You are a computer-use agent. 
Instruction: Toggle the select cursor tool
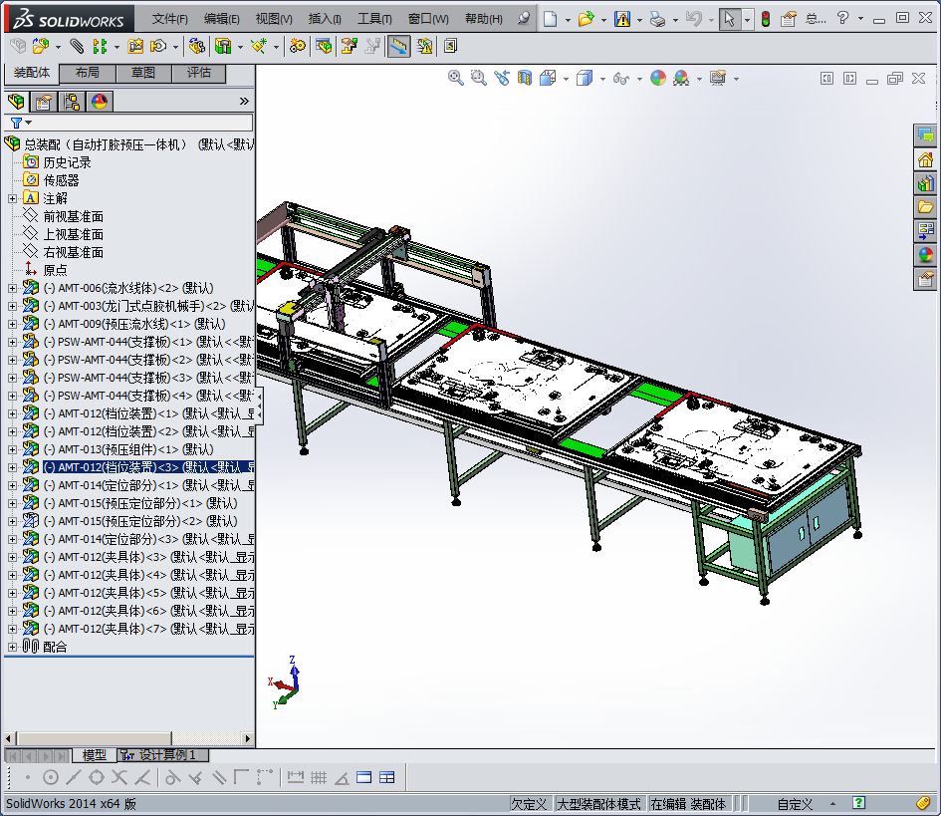[x=729, y=19]
